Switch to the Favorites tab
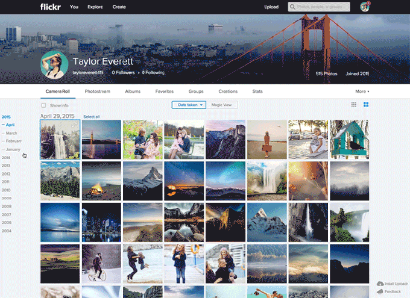 [x=165, y=92]
